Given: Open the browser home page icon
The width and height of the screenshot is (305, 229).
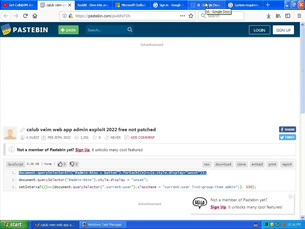Looking at the screenshot, I should (x=35, y=16).
